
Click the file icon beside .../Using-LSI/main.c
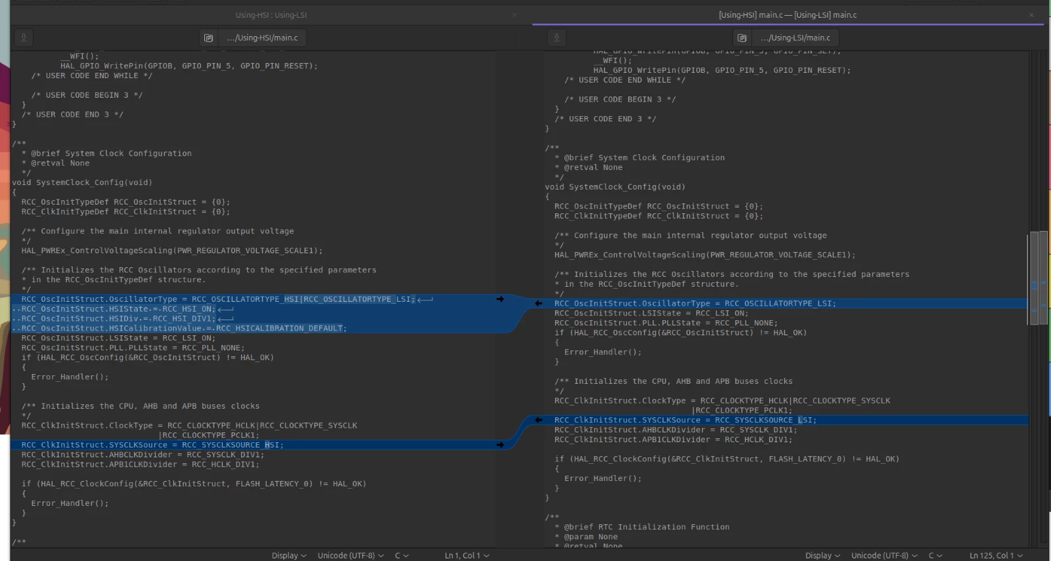point(742,38)
